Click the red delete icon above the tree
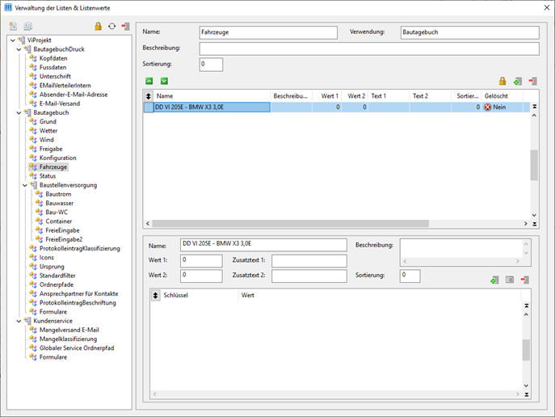This screenshot has width=555, height=417. (x=125, y=26)
